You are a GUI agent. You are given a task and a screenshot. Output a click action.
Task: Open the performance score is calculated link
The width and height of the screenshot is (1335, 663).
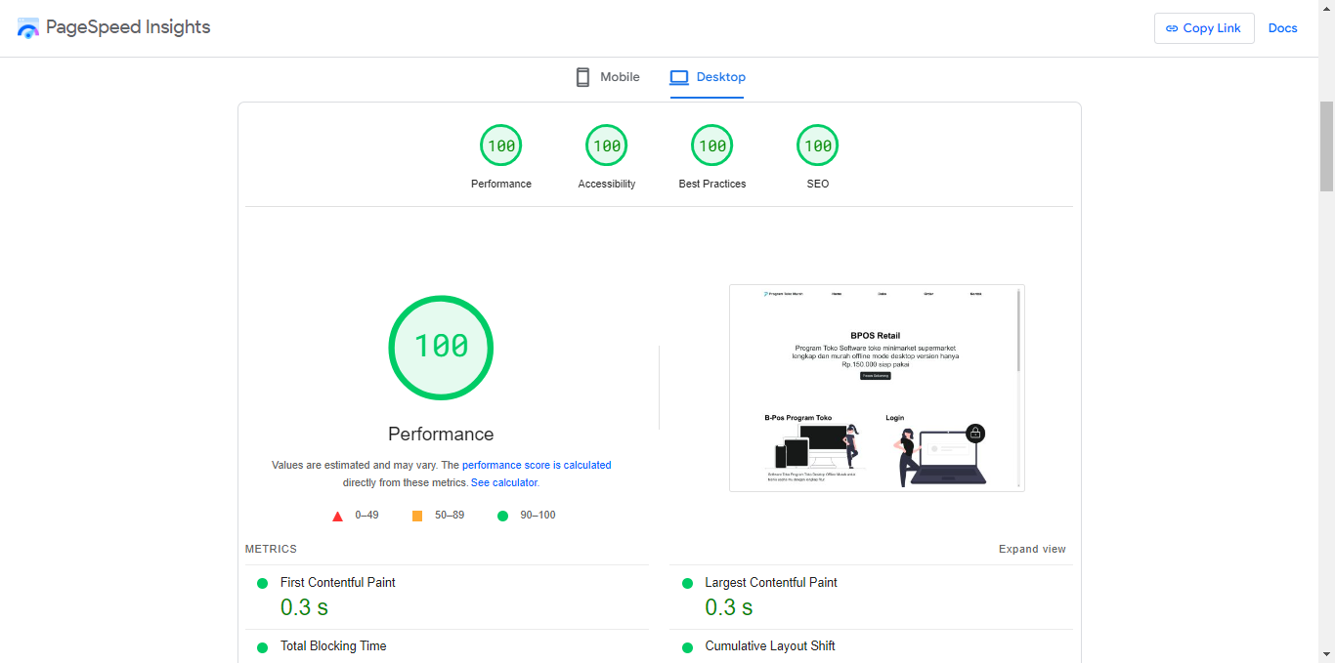pos(537,465)
